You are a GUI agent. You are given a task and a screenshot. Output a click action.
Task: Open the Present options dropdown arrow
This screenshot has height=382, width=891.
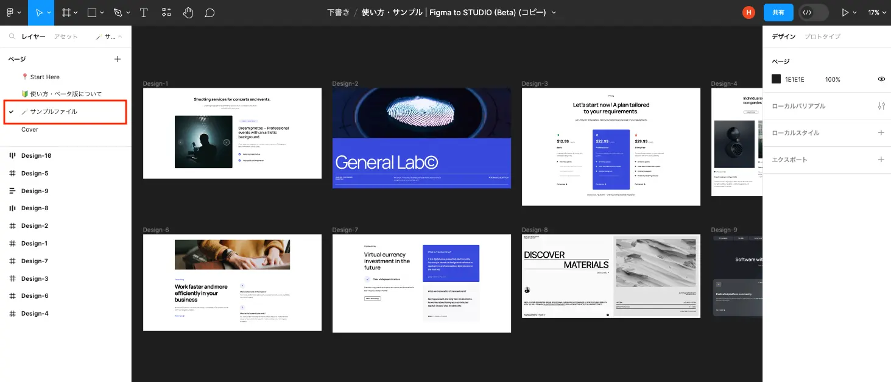click(x=855, y=13)
